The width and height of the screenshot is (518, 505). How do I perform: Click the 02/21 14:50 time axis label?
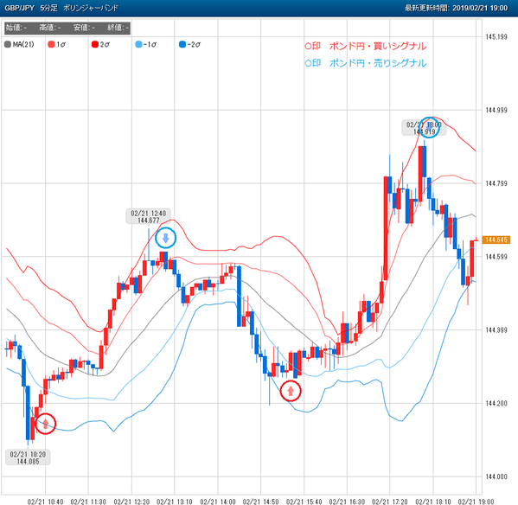point(260,502)
